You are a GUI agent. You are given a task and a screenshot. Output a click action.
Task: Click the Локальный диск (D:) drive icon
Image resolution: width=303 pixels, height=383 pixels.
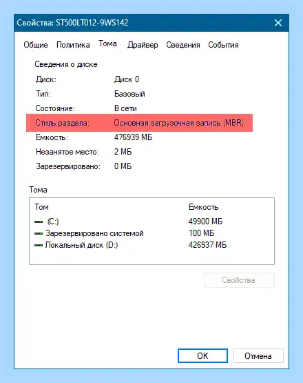pos(39,245)
